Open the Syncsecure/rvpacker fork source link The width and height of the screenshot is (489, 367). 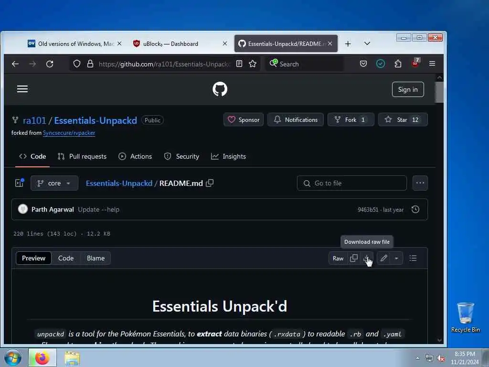tap(69, 133)
